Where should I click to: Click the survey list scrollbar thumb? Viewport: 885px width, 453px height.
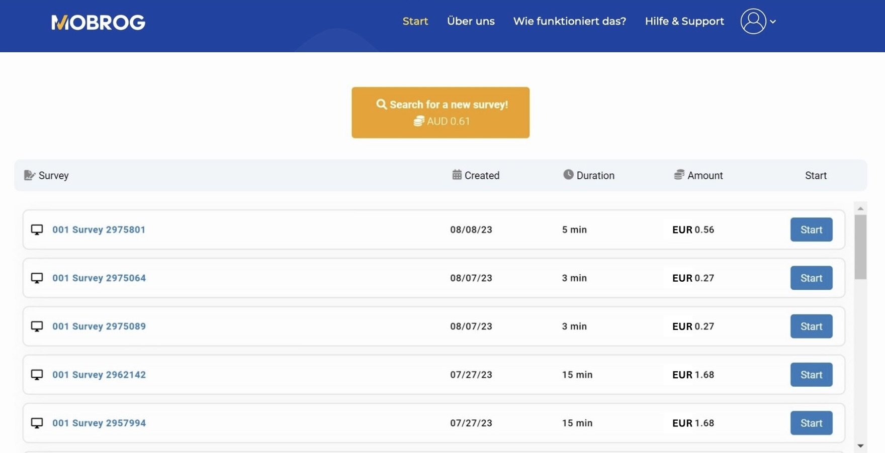[860, 247]
